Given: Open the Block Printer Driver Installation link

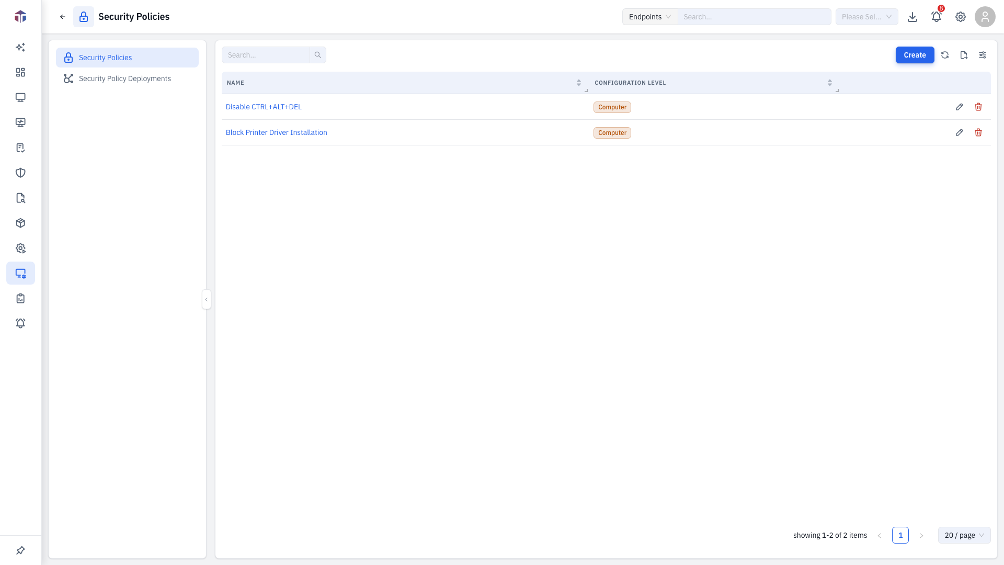Looking at the screenshot, I should pyautogui.click(x=276, y=132).
